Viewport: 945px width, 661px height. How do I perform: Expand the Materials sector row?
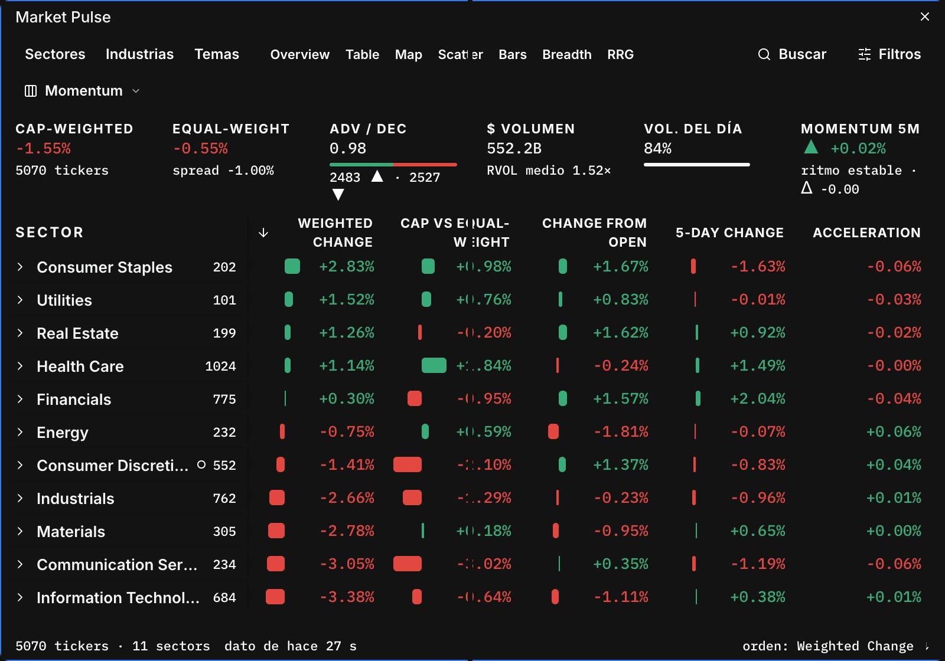pos(20,531)
